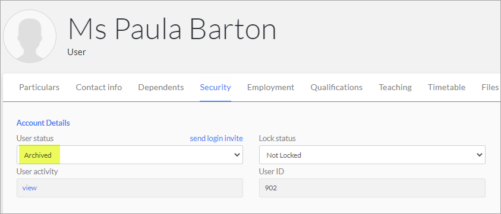This screenshot has width=501, height=214.
Task: Open the User status dropdown showing Archived
Action: pyautogui.click(x=130, y=155)
